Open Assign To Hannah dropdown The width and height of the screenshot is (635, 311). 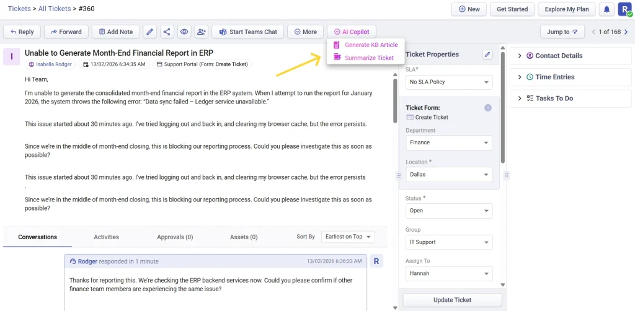point(449,274)
